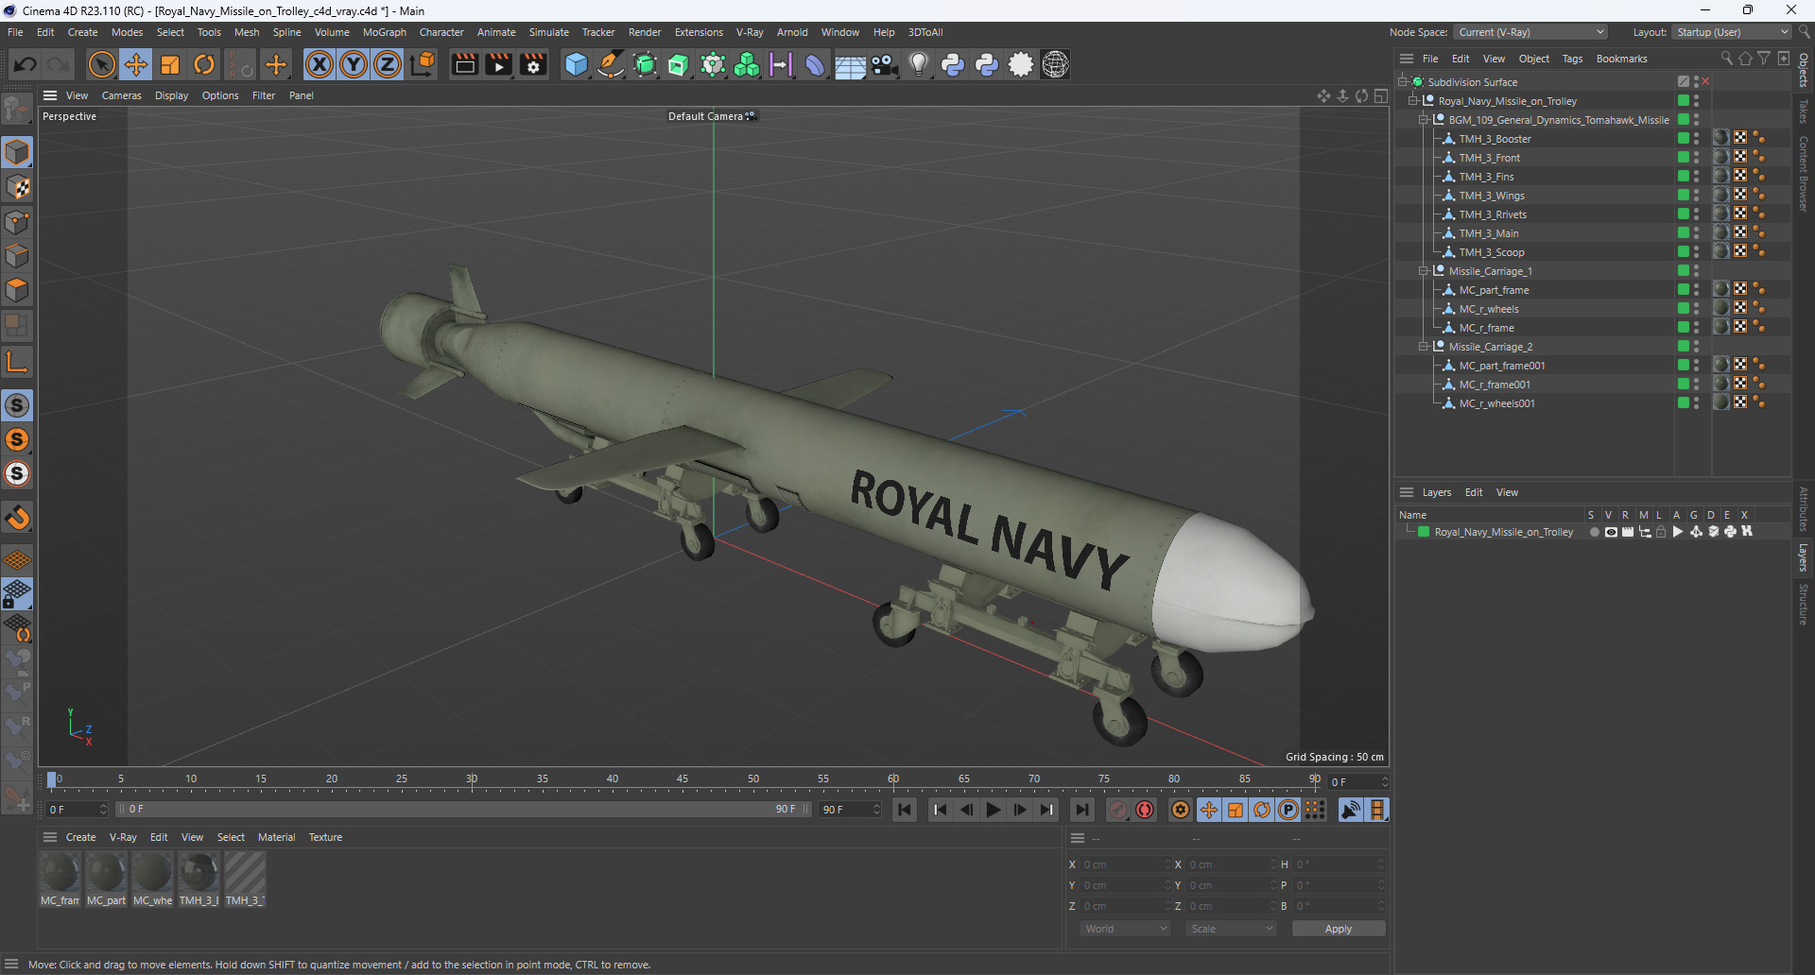Add a Light object

click(919, 64)
